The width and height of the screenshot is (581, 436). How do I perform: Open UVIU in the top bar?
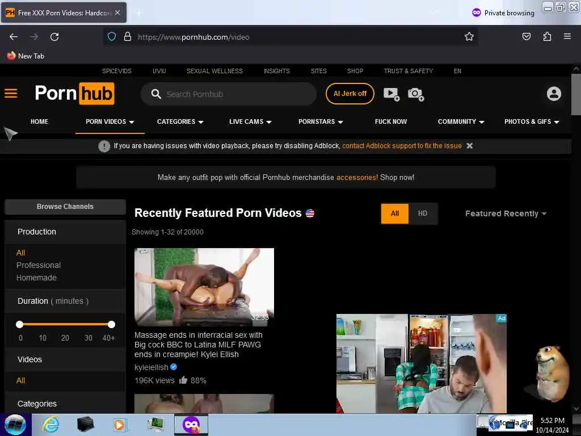tap(159, 71)
